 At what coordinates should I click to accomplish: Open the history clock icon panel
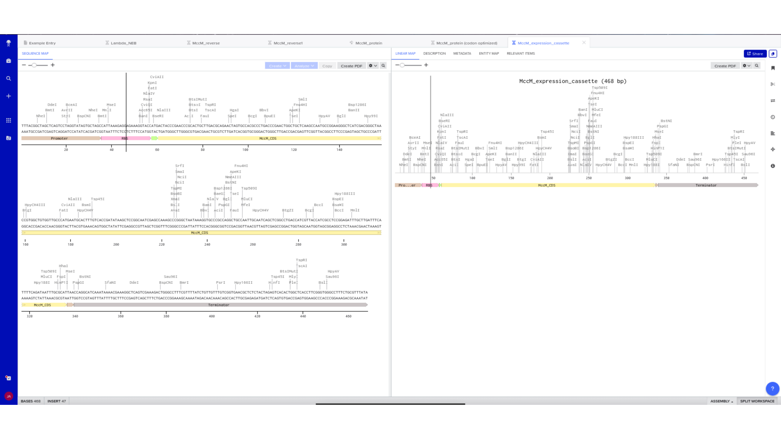click(772, 117)
